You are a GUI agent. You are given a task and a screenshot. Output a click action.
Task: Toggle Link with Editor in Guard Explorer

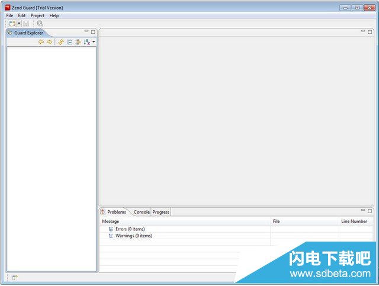[78, 42]
